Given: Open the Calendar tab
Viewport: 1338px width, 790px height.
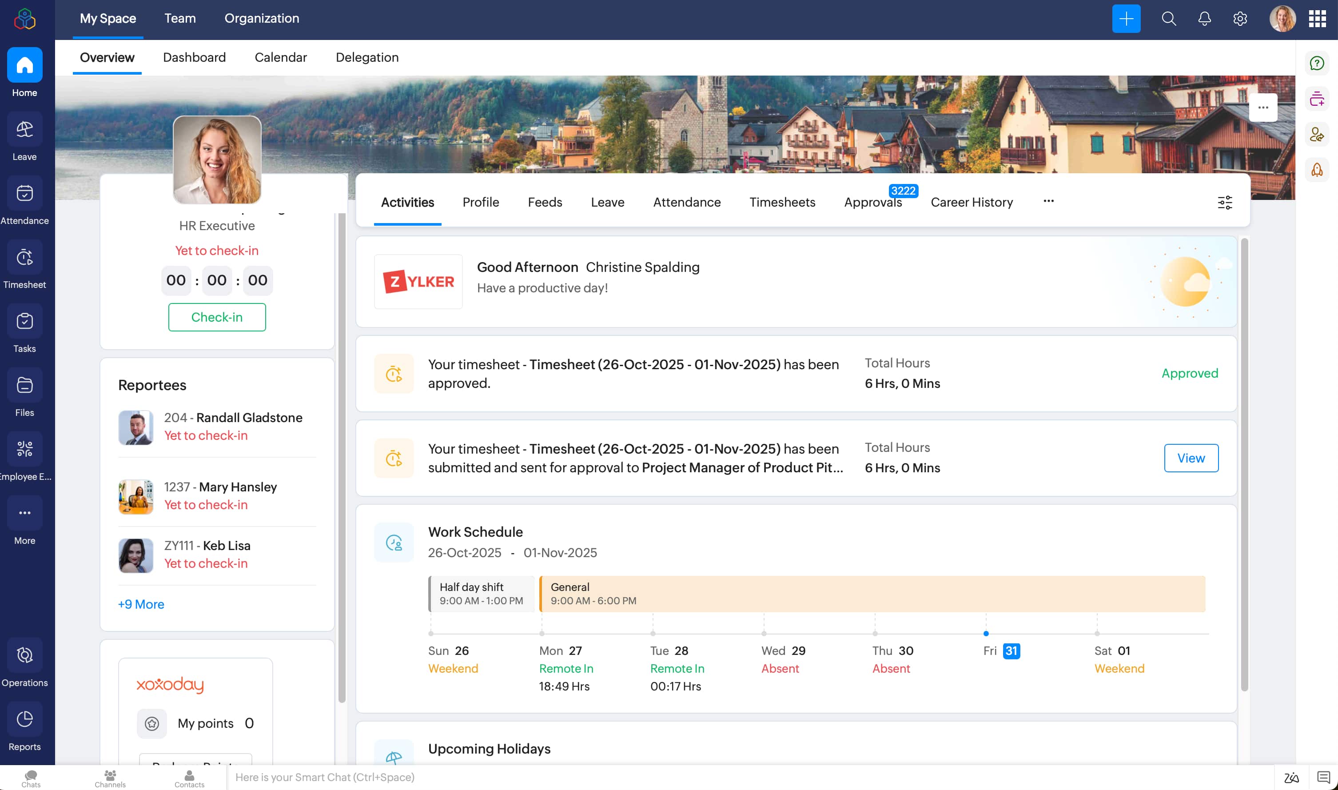Looking at the screenshot, I should click(x=280, y=57).
